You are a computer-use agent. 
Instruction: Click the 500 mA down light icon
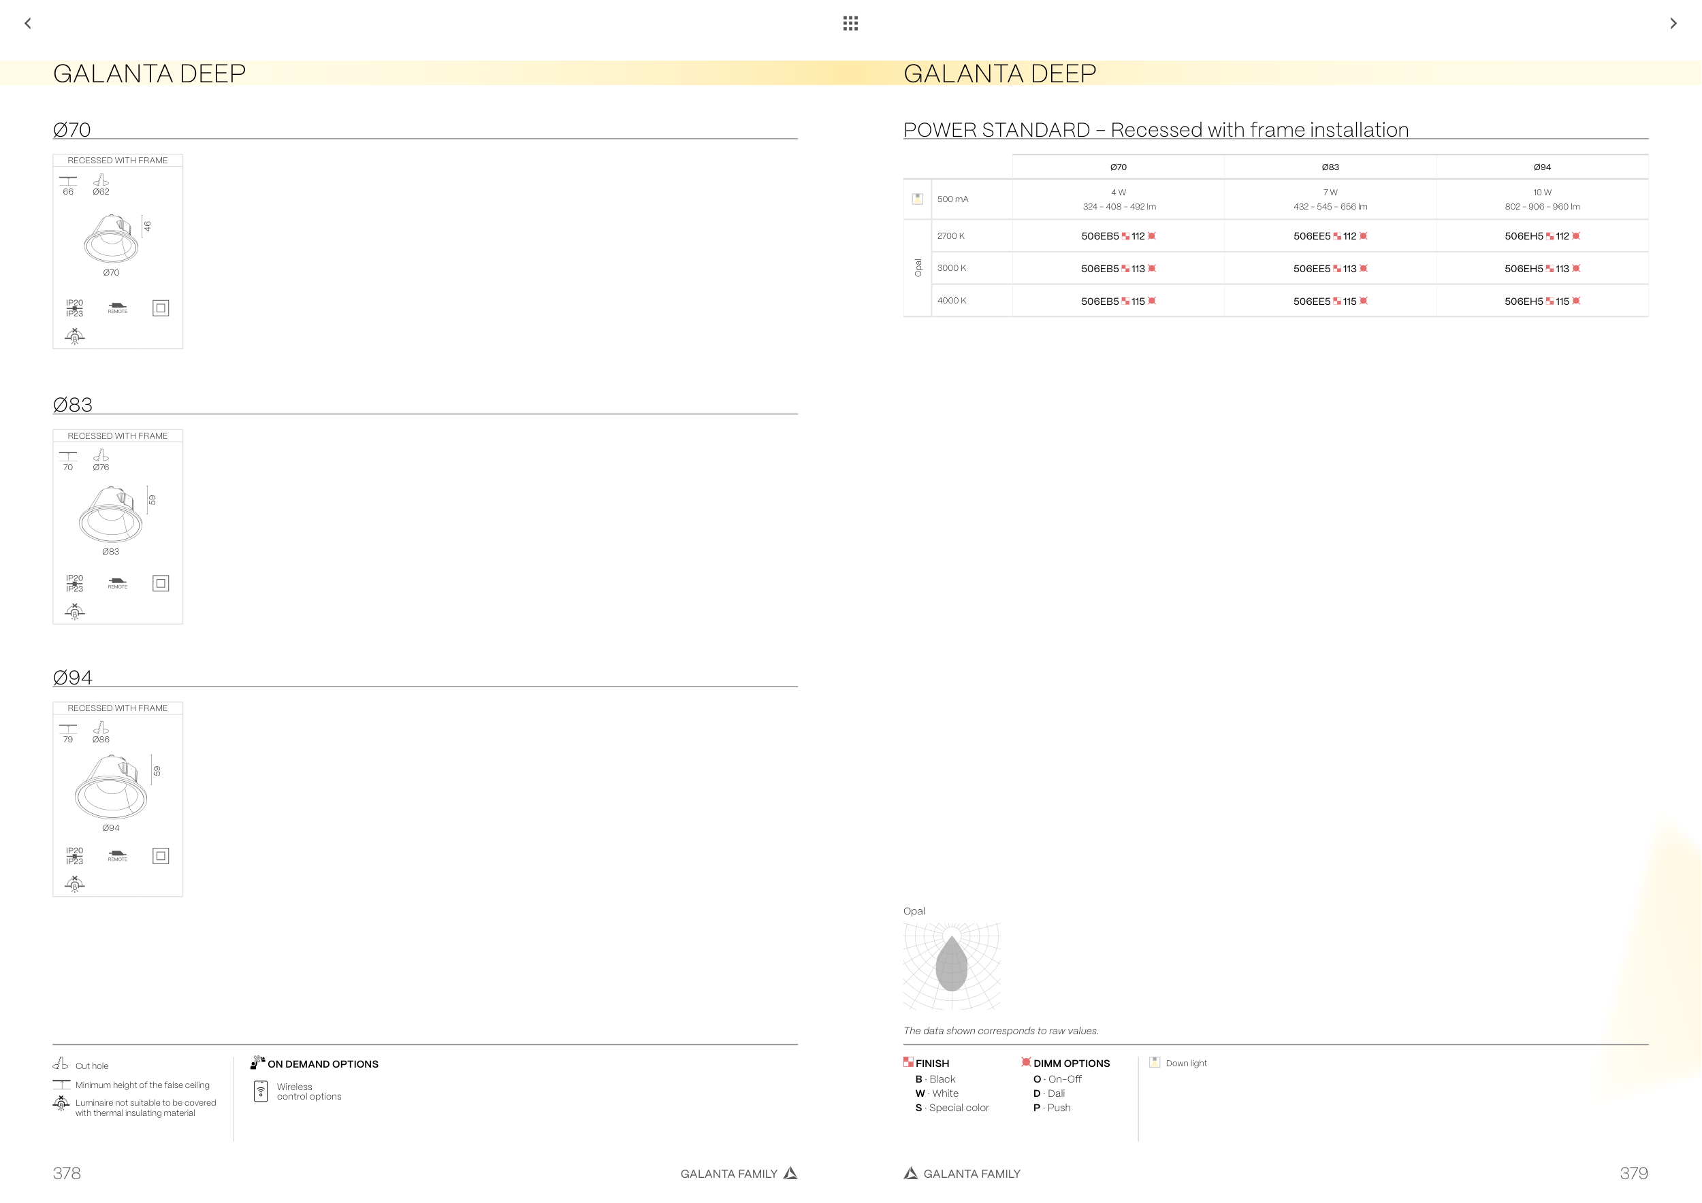pyautogui.click(x=917, y=199)
